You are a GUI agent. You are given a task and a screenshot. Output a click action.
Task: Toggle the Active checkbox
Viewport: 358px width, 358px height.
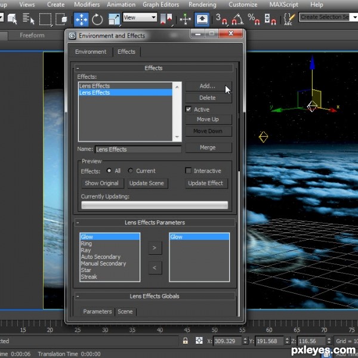(189, 109)
